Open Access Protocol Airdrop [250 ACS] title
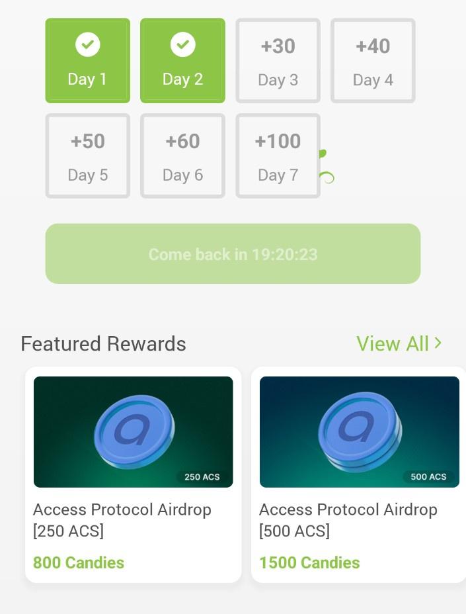Image resolution: width=466 pixels, height=614 pixels. 122,520
